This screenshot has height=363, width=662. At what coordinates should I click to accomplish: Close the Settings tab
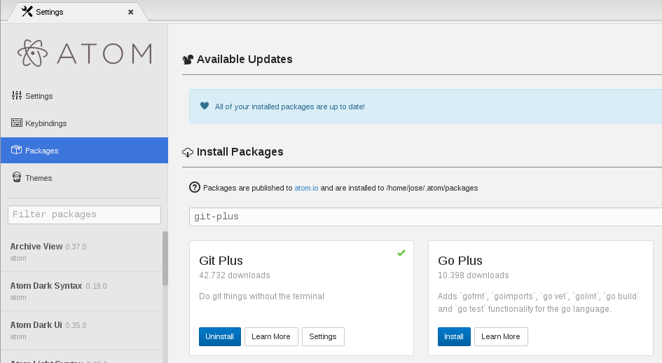coord(130,12)
